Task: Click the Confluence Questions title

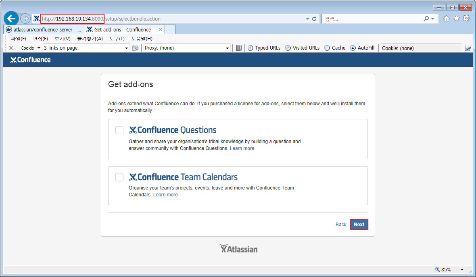Action: 172,130
